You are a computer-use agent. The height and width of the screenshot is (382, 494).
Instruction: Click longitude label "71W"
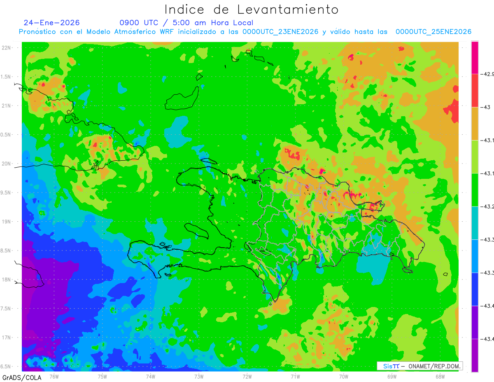pyautogui.click(x=295, y=376)
